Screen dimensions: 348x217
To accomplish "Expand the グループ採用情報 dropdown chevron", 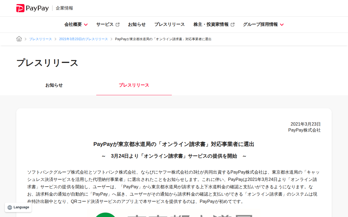I will tap(282, 25).
